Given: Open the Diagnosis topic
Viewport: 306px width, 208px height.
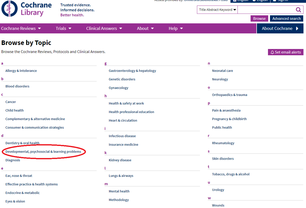Looking at the screenshot, I should point(13,160).
